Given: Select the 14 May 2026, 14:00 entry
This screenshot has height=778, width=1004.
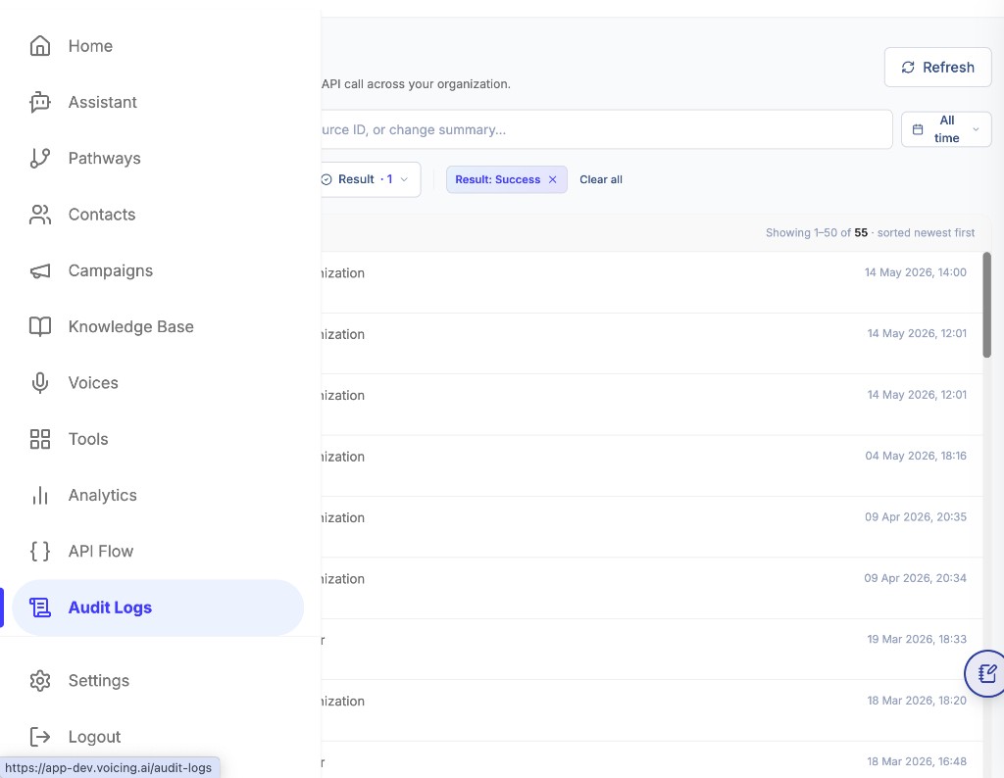Looking at the screenshot, I should pyautogui.click(x=651, y=282).
